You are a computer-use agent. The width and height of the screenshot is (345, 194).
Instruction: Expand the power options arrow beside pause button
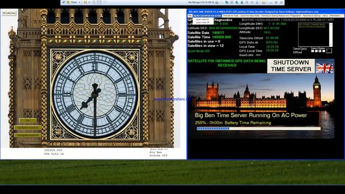[x=89, y=2]
